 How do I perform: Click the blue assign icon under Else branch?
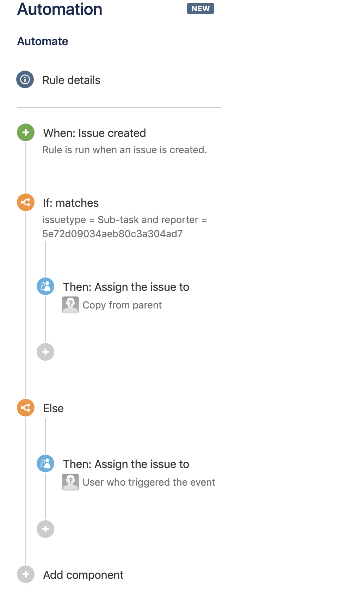tap(45, 463)
